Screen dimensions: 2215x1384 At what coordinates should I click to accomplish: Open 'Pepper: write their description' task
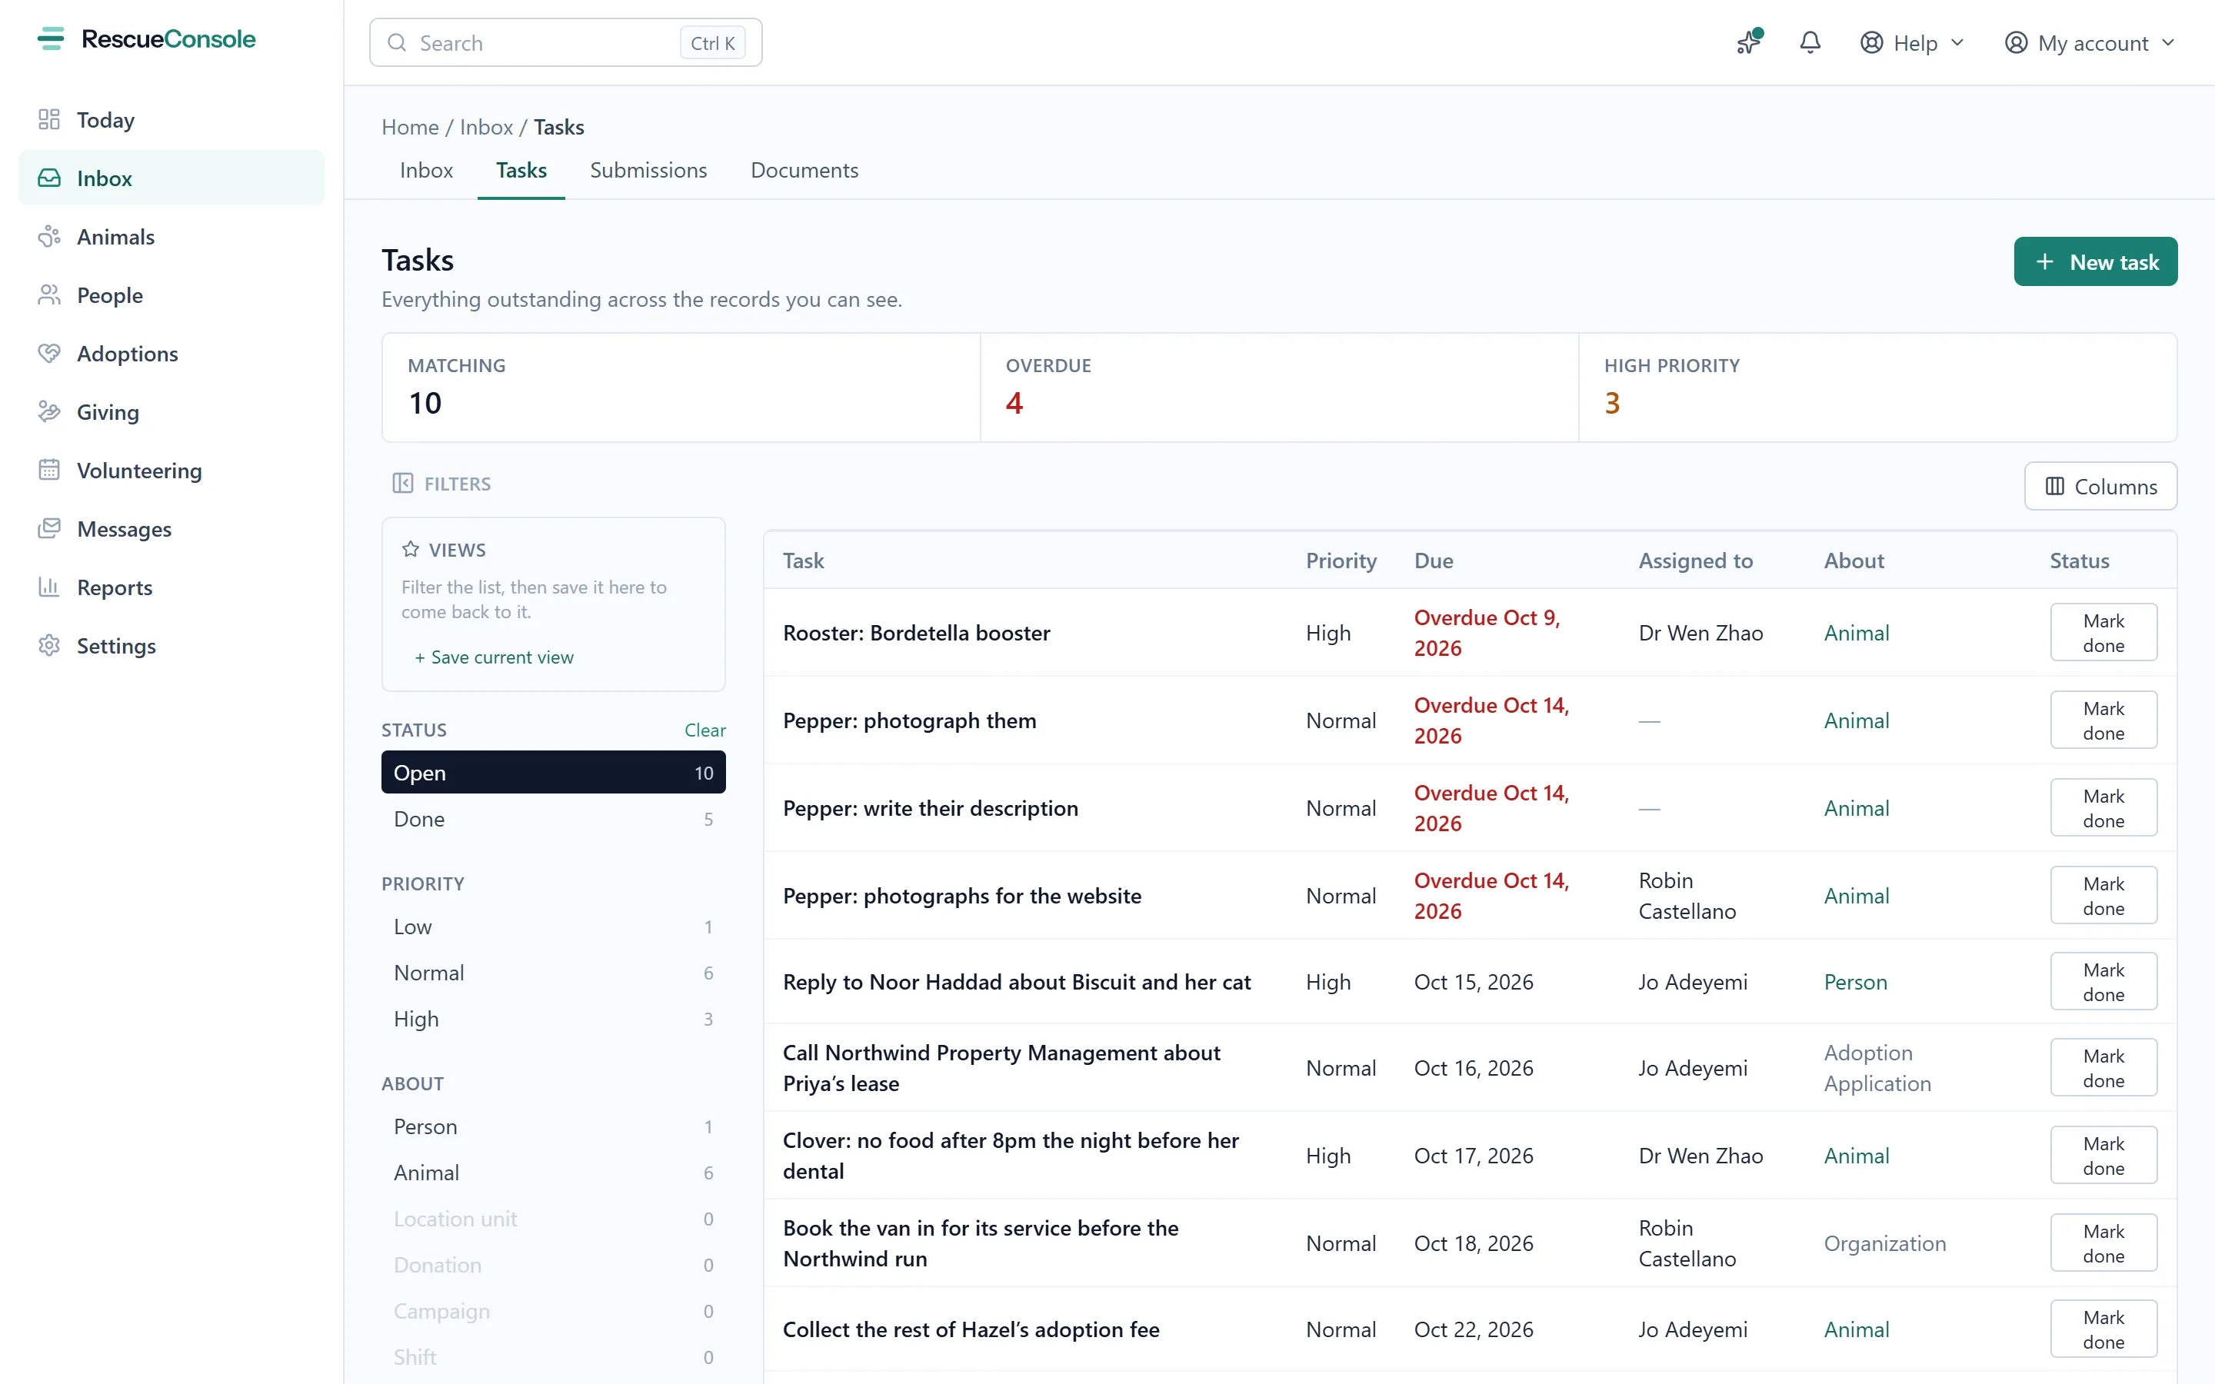[930, 808]
